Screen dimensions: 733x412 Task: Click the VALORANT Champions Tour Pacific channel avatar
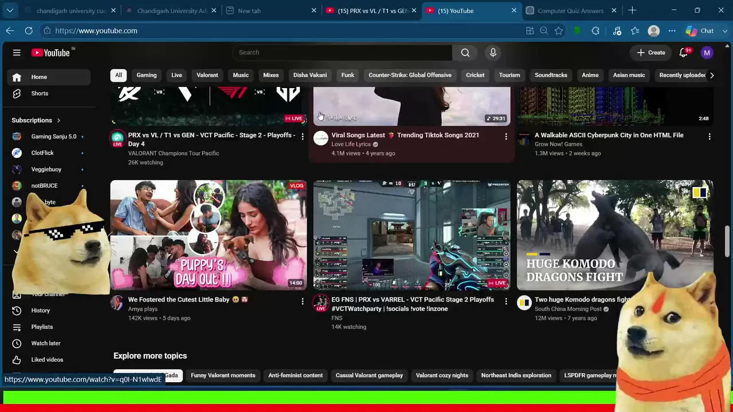[x=117, y=138]
